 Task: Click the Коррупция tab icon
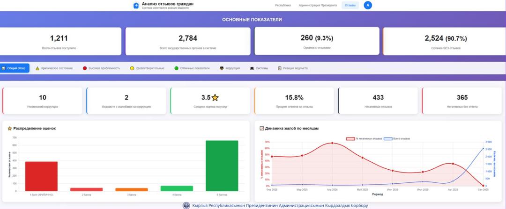(x=222, y=68)
